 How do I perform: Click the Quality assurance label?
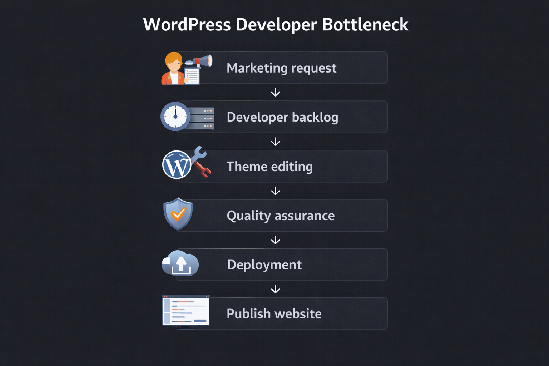(x=281, y=215)
